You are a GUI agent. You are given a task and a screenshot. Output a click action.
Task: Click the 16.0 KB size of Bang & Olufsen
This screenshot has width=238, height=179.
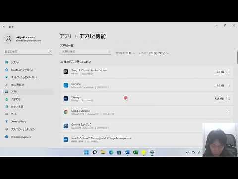(x=219, y=72)
